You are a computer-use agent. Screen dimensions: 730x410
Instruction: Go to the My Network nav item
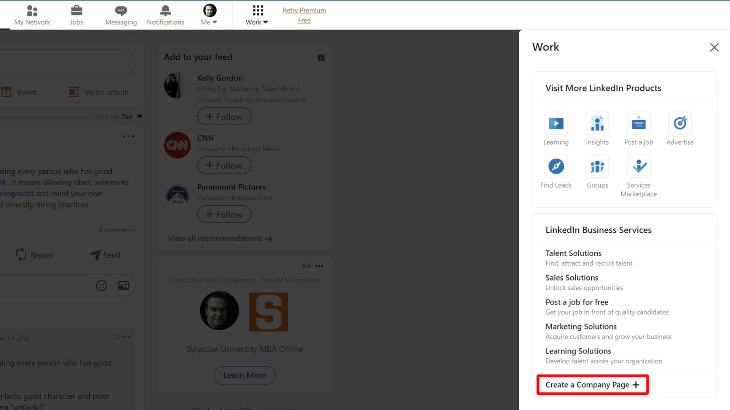click(32, 15)
